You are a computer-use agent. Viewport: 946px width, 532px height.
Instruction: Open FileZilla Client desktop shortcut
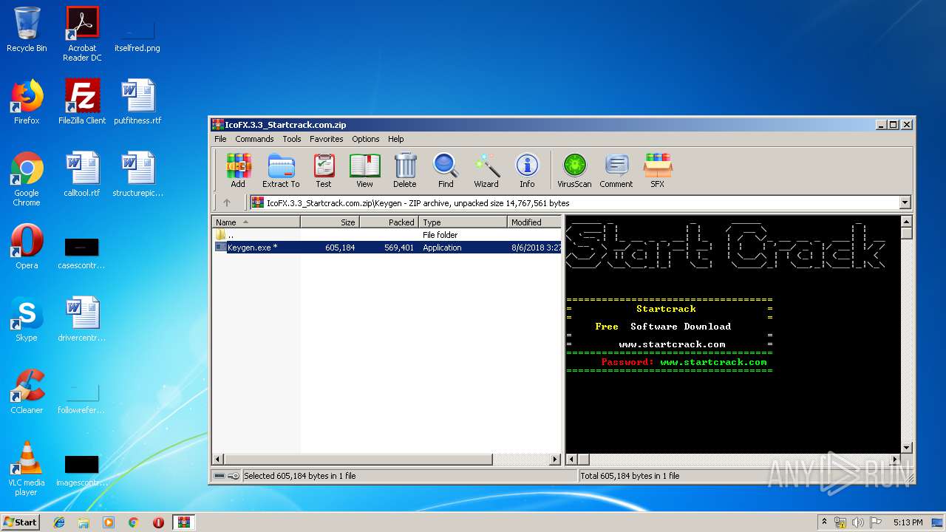(82, 102)
